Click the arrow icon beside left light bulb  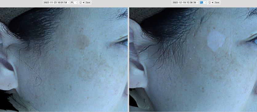pos(83,3)
